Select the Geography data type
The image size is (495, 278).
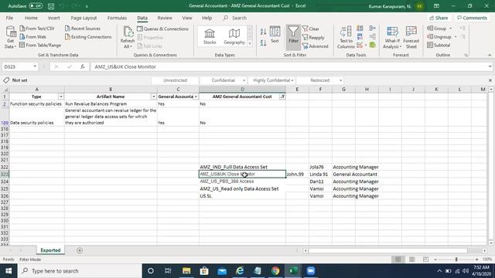[x=234, y=36]
